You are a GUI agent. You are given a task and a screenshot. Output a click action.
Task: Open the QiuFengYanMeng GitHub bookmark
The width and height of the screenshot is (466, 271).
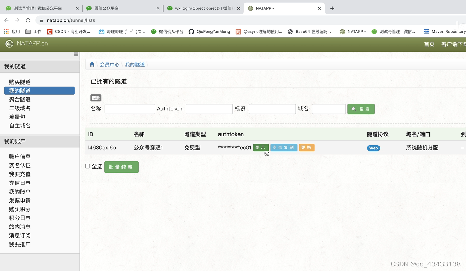click(209, 31)
